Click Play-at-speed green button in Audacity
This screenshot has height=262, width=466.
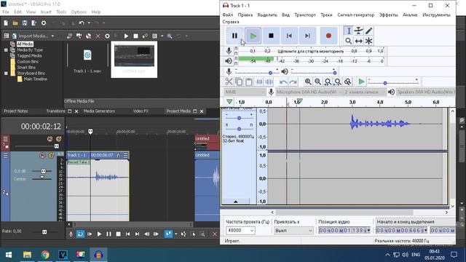coord(361,82)
